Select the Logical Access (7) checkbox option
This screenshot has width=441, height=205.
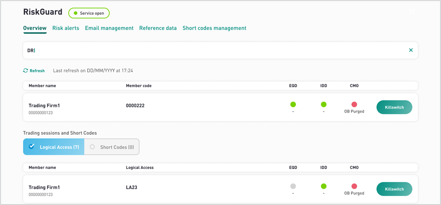54,147
